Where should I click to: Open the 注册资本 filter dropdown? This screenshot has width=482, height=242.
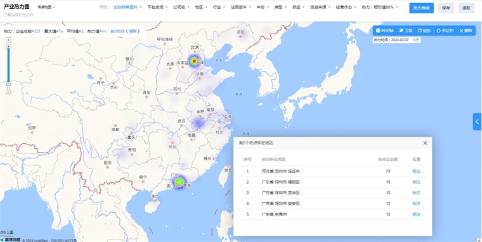(241, 7)
